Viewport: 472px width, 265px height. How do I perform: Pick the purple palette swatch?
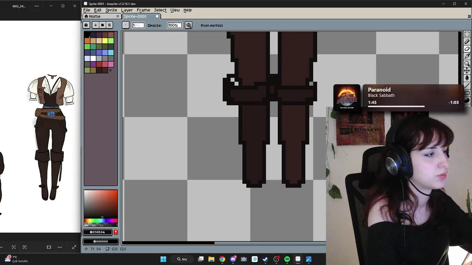[93, 64]
